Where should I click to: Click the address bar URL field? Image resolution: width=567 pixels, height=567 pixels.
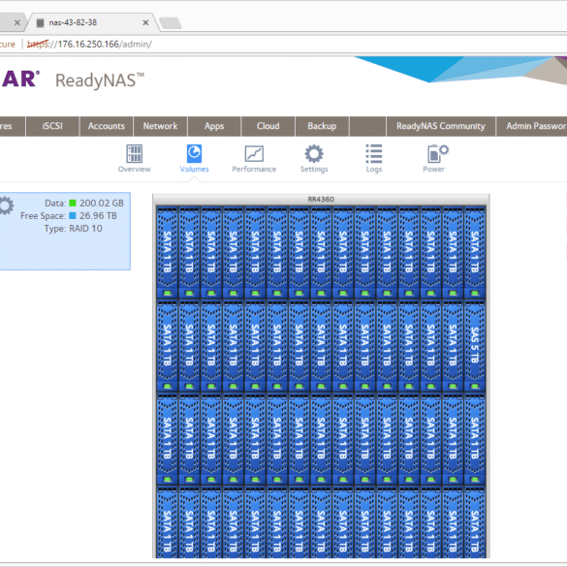click(x=289, y=45)
